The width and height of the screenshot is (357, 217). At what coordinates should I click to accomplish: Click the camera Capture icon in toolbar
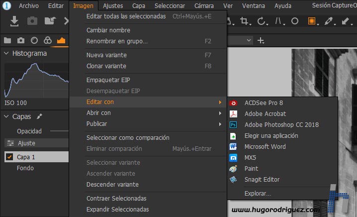32,21
